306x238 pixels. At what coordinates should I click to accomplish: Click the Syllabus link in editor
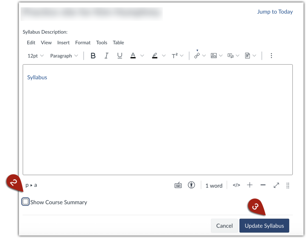[37, 77]
